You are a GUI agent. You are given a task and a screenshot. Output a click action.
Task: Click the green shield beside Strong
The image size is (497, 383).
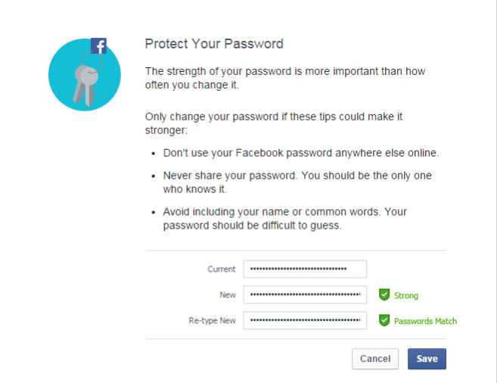click(384, 295)
